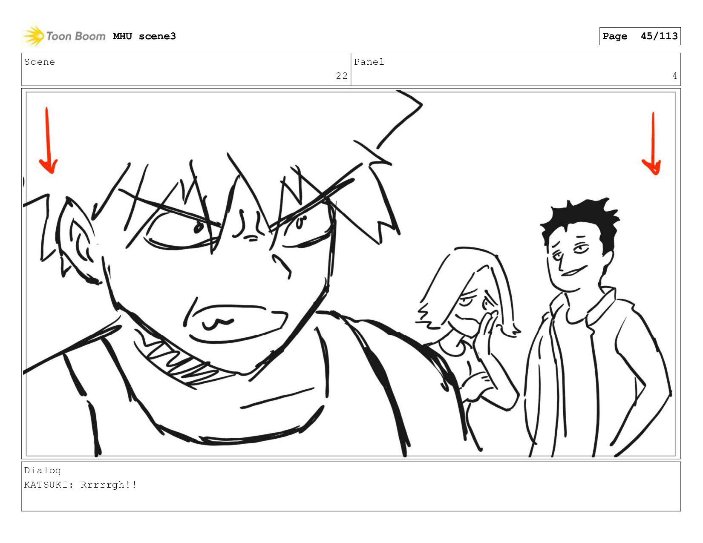Image resolution: width=703 pixels, height=543 pixels.
Task: Click the panel number "4"
Action: (674, 76)
